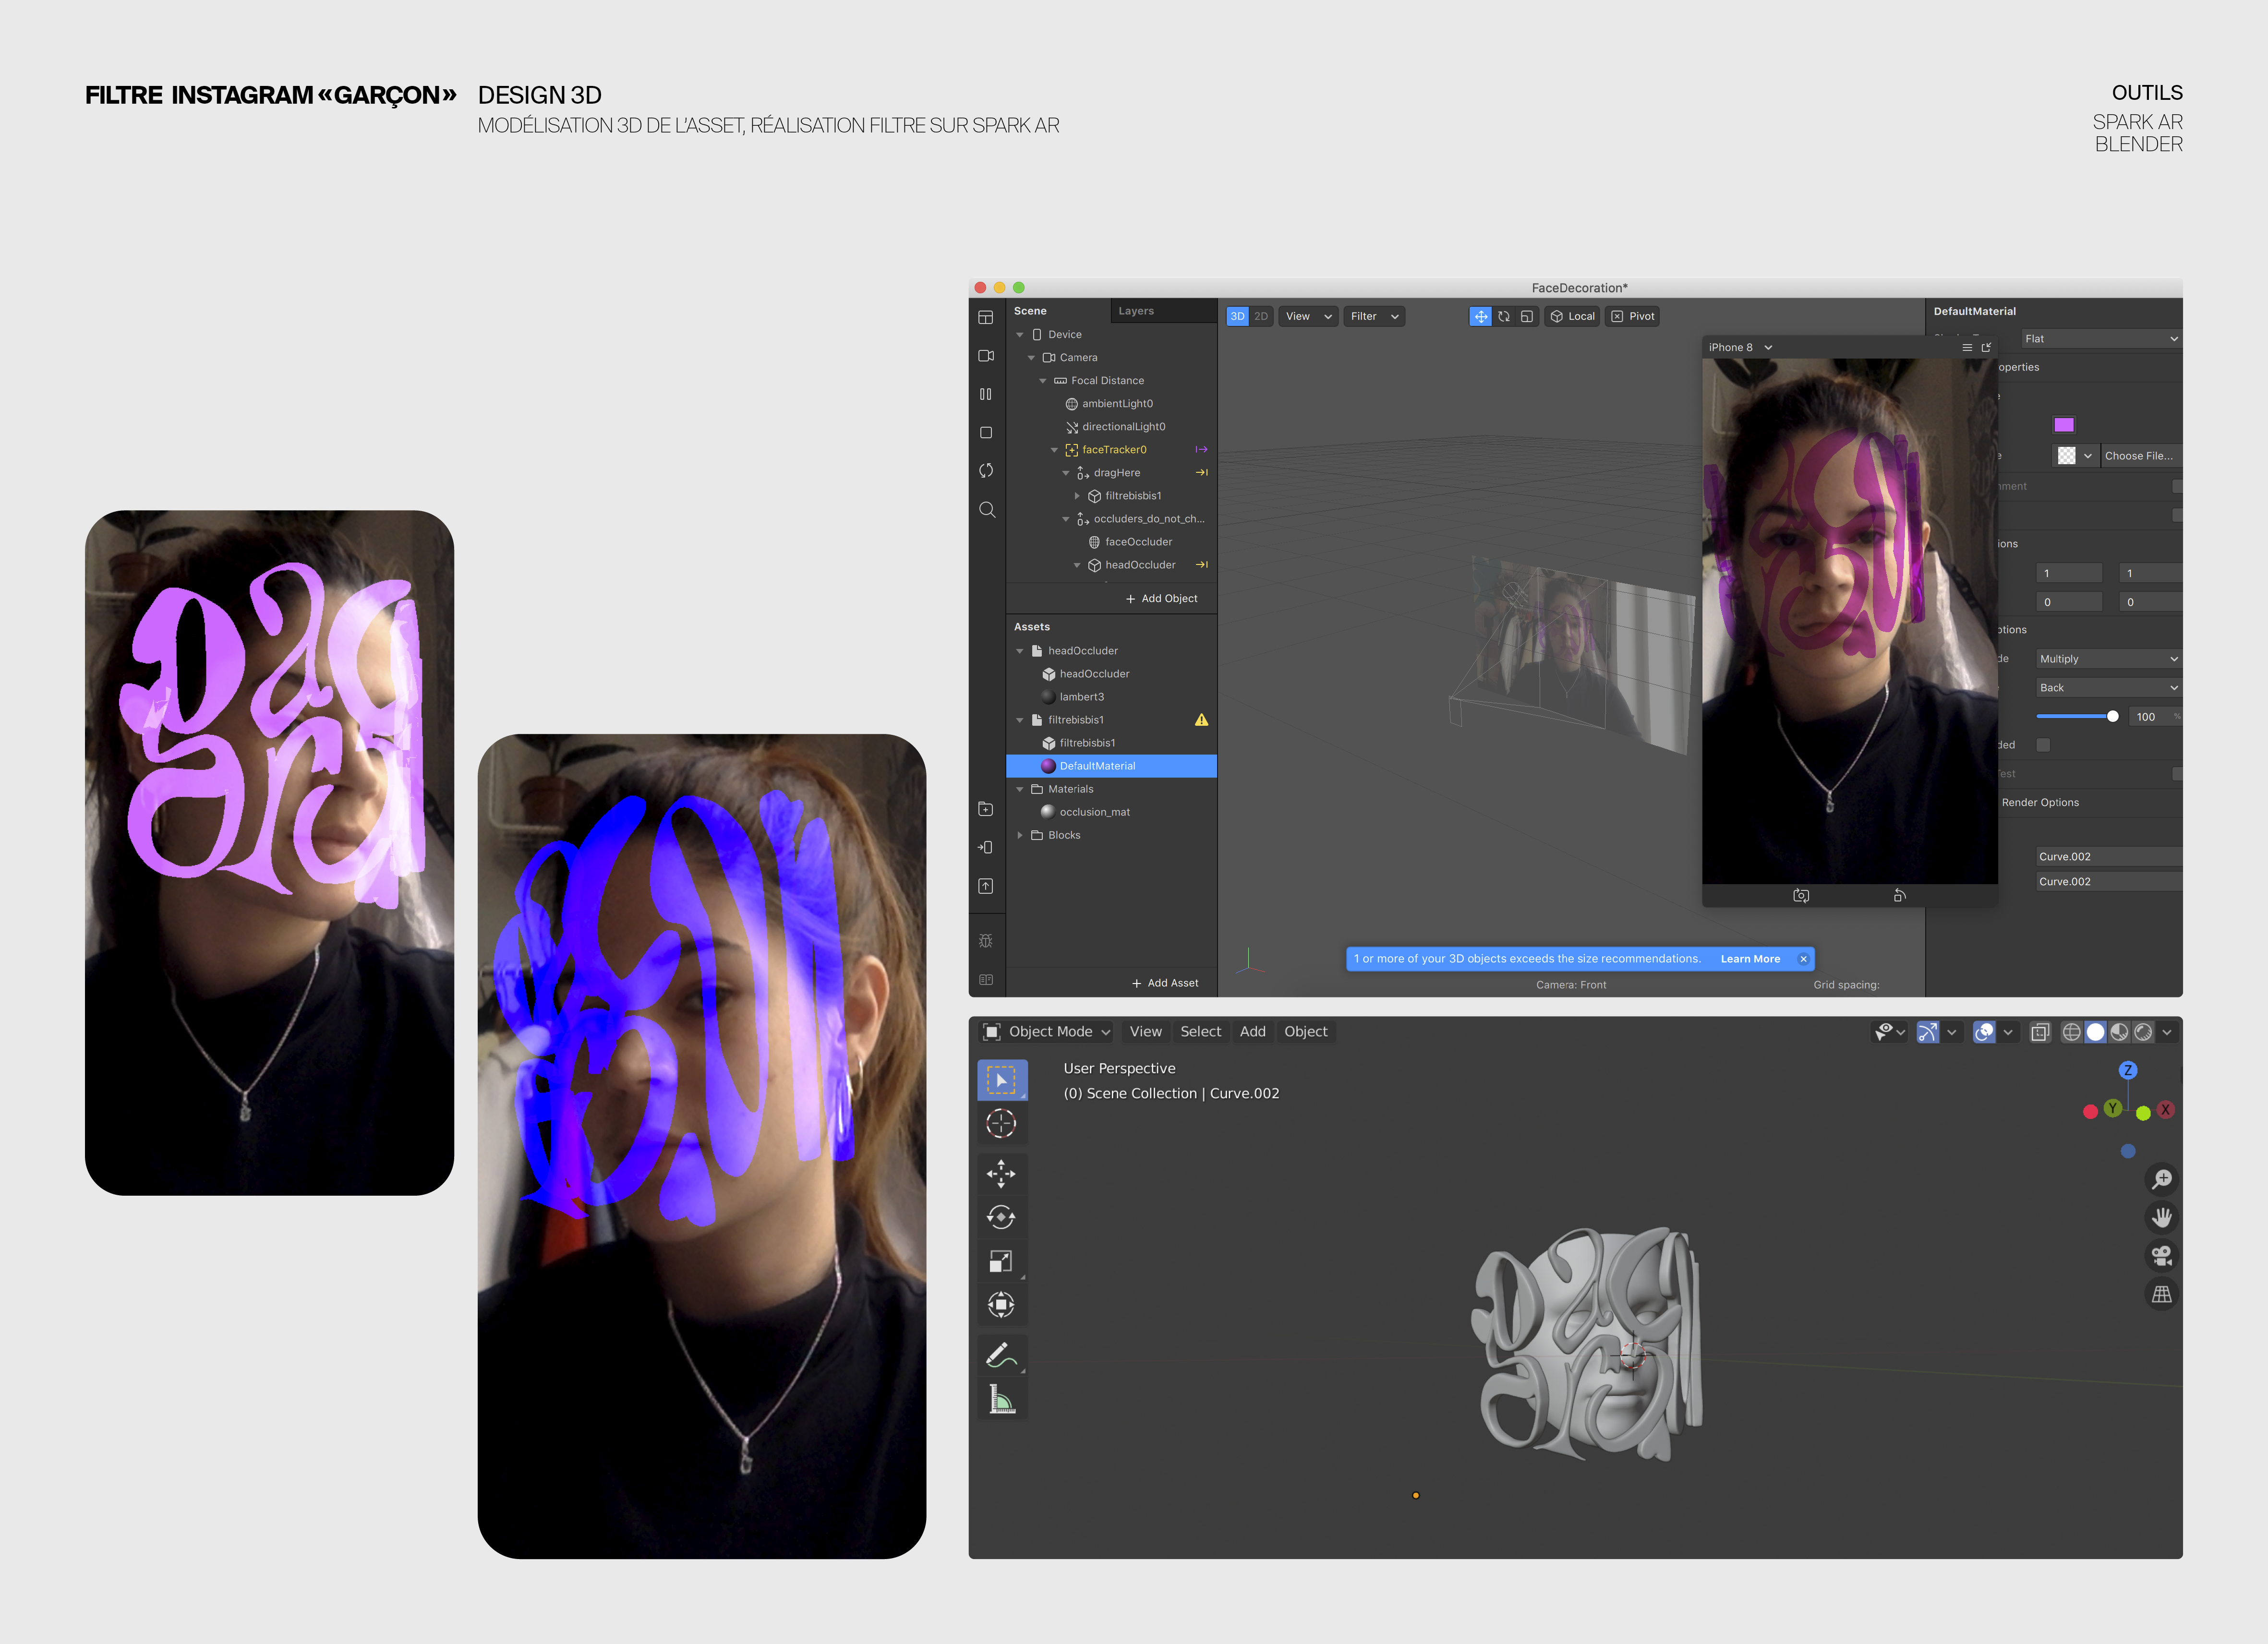Toggle camera view with camera icon
The width and height of the screenshot is (2268, 1644).
(2161, 1255)
